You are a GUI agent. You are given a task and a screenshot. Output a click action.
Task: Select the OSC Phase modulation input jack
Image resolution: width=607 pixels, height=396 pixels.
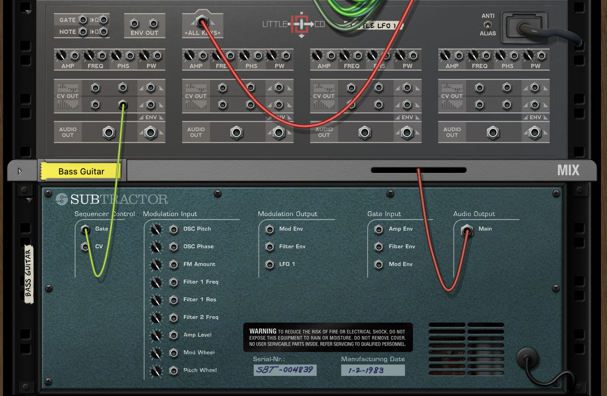174,247
